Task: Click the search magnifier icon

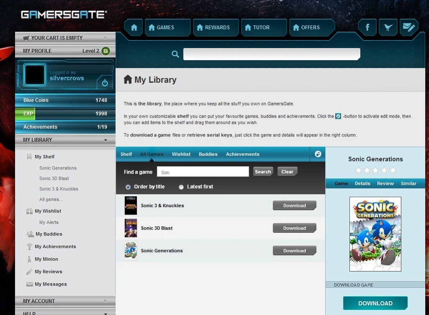Action: point(176,54)
